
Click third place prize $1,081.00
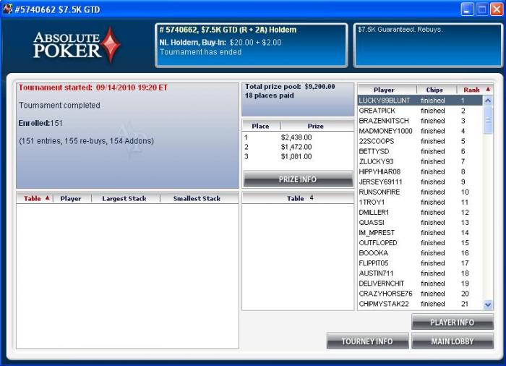(296, 157)
